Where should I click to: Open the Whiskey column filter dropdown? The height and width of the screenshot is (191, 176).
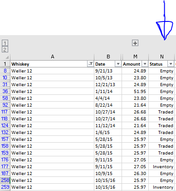click(x=91, y=64)
